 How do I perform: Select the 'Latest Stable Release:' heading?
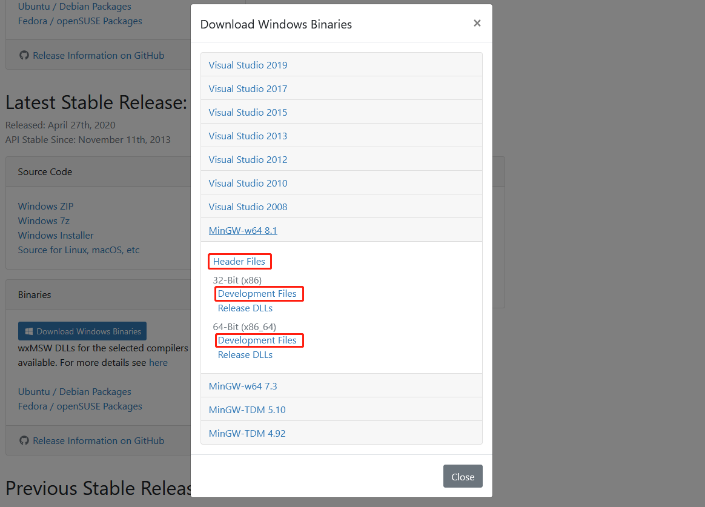click(96, 102)
